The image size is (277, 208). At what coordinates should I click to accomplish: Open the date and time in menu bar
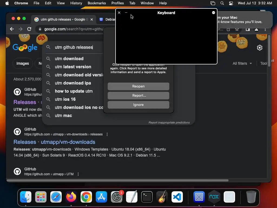255,3
